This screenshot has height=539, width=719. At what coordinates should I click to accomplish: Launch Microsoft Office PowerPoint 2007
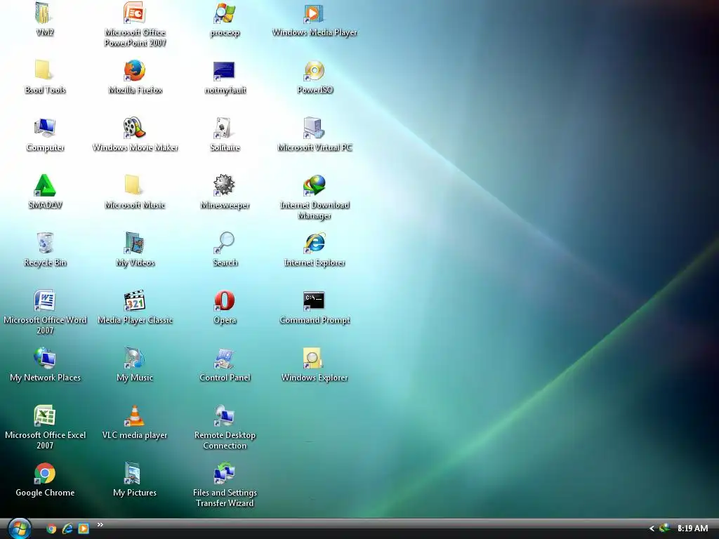point(135,13)
